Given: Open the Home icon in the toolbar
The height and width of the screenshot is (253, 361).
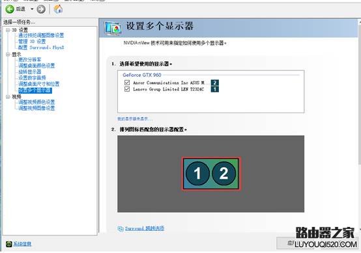Looking at the screenshot, I should pyautogui.click(x=58, y=9).
